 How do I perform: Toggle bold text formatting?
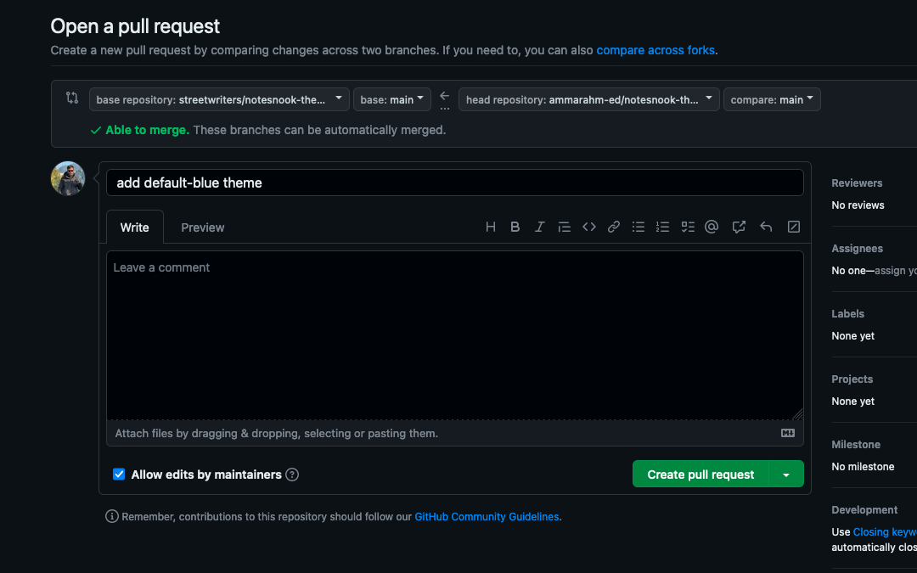click(515, 227)
